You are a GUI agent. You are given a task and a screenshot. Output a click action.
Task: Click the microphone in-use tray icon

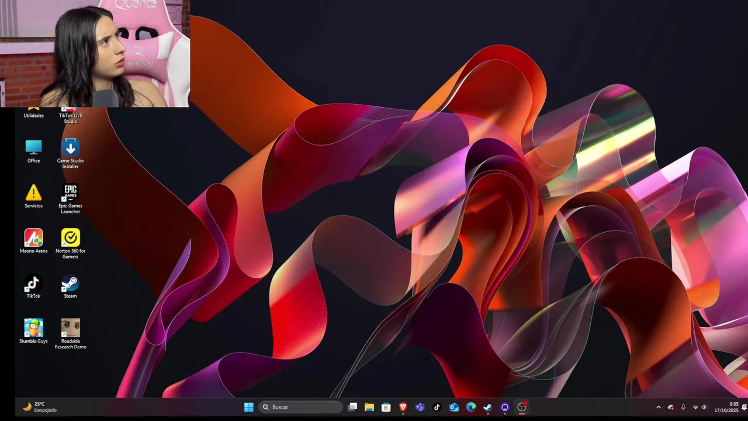683,407
